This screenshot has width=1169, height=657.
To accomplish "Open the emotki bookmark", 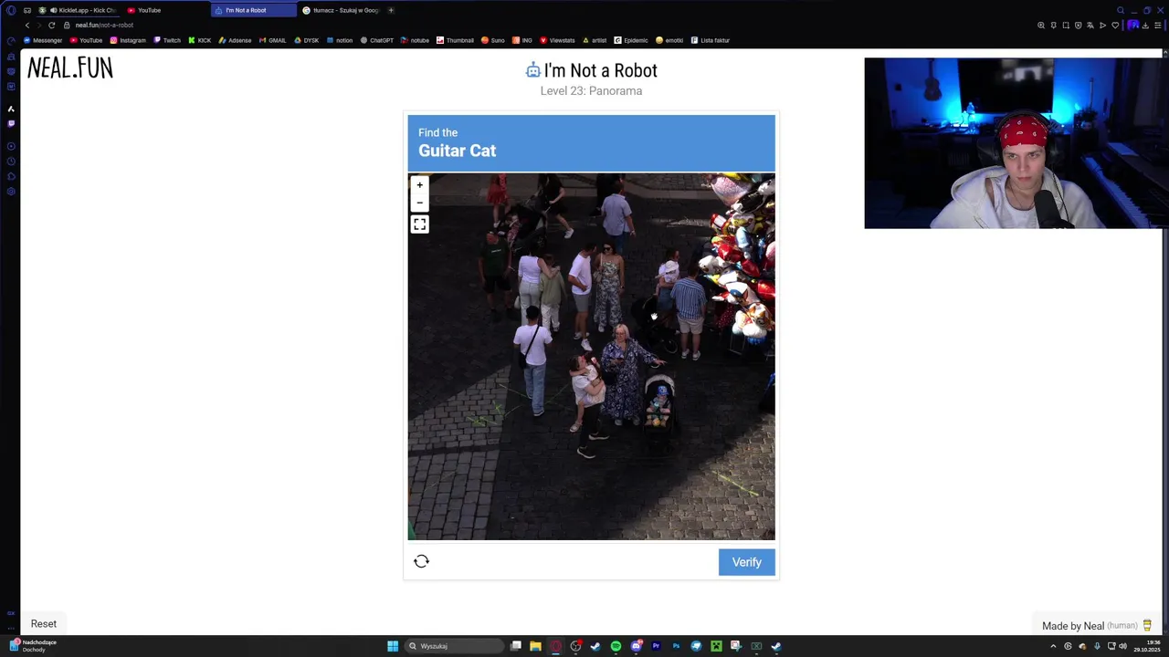I will (669, 40).
